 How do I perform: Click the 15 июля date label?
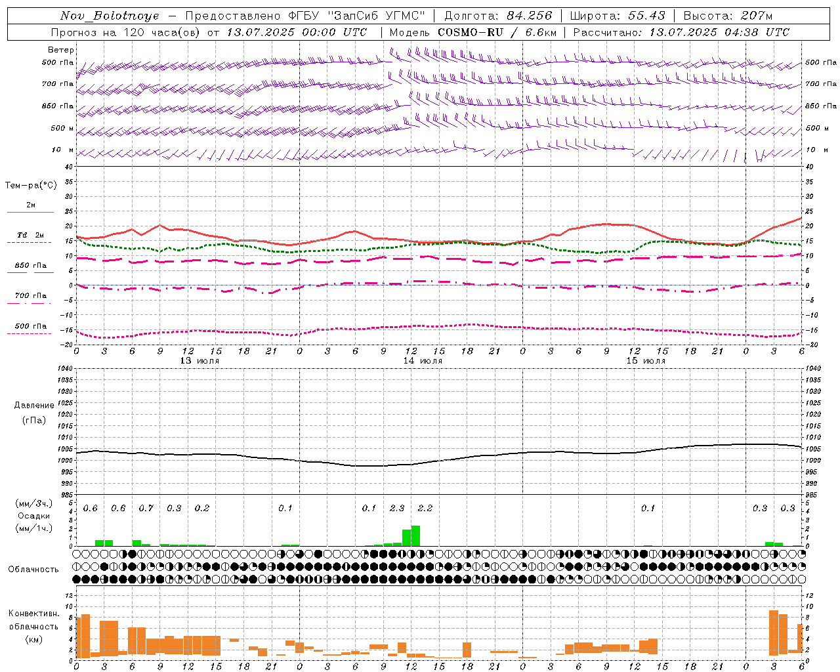click(646, 361)
